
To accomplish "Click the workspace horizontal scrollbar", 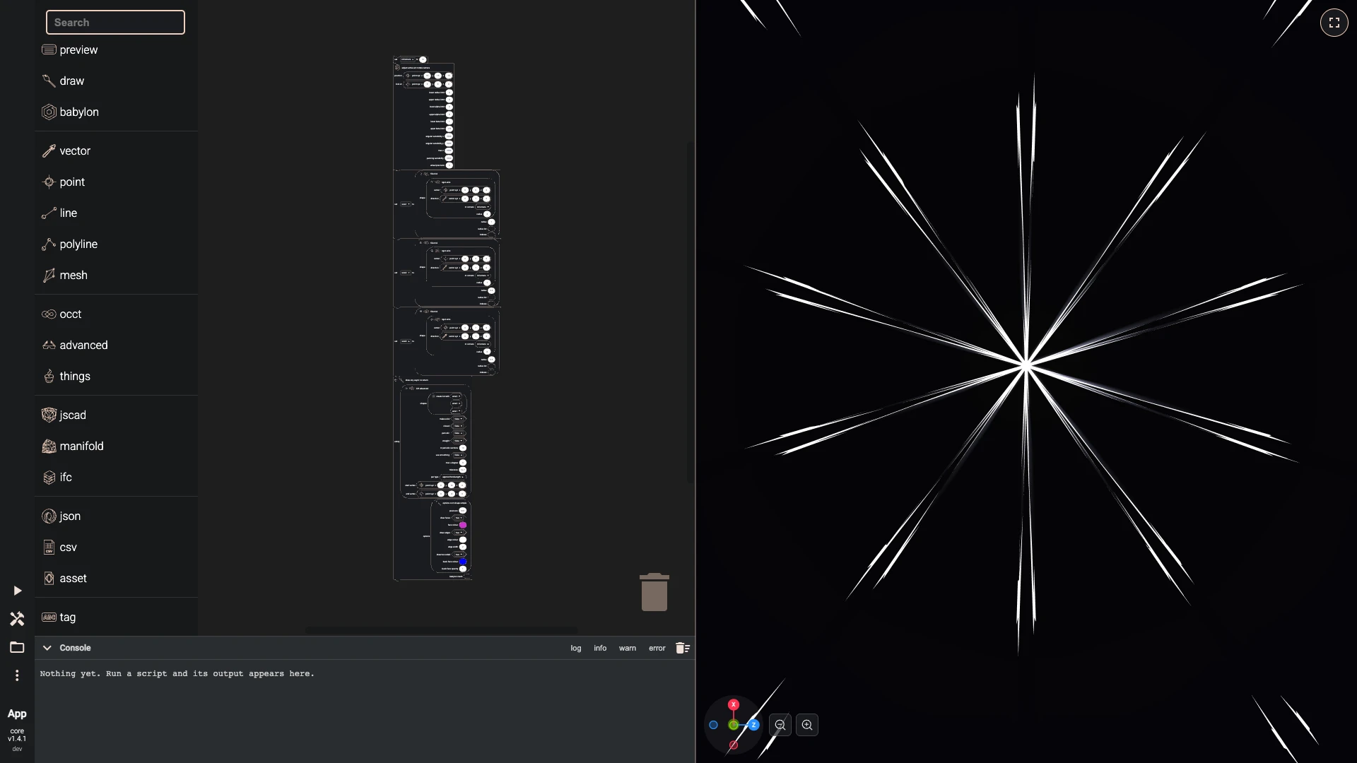I will click(x=441, y=629).
